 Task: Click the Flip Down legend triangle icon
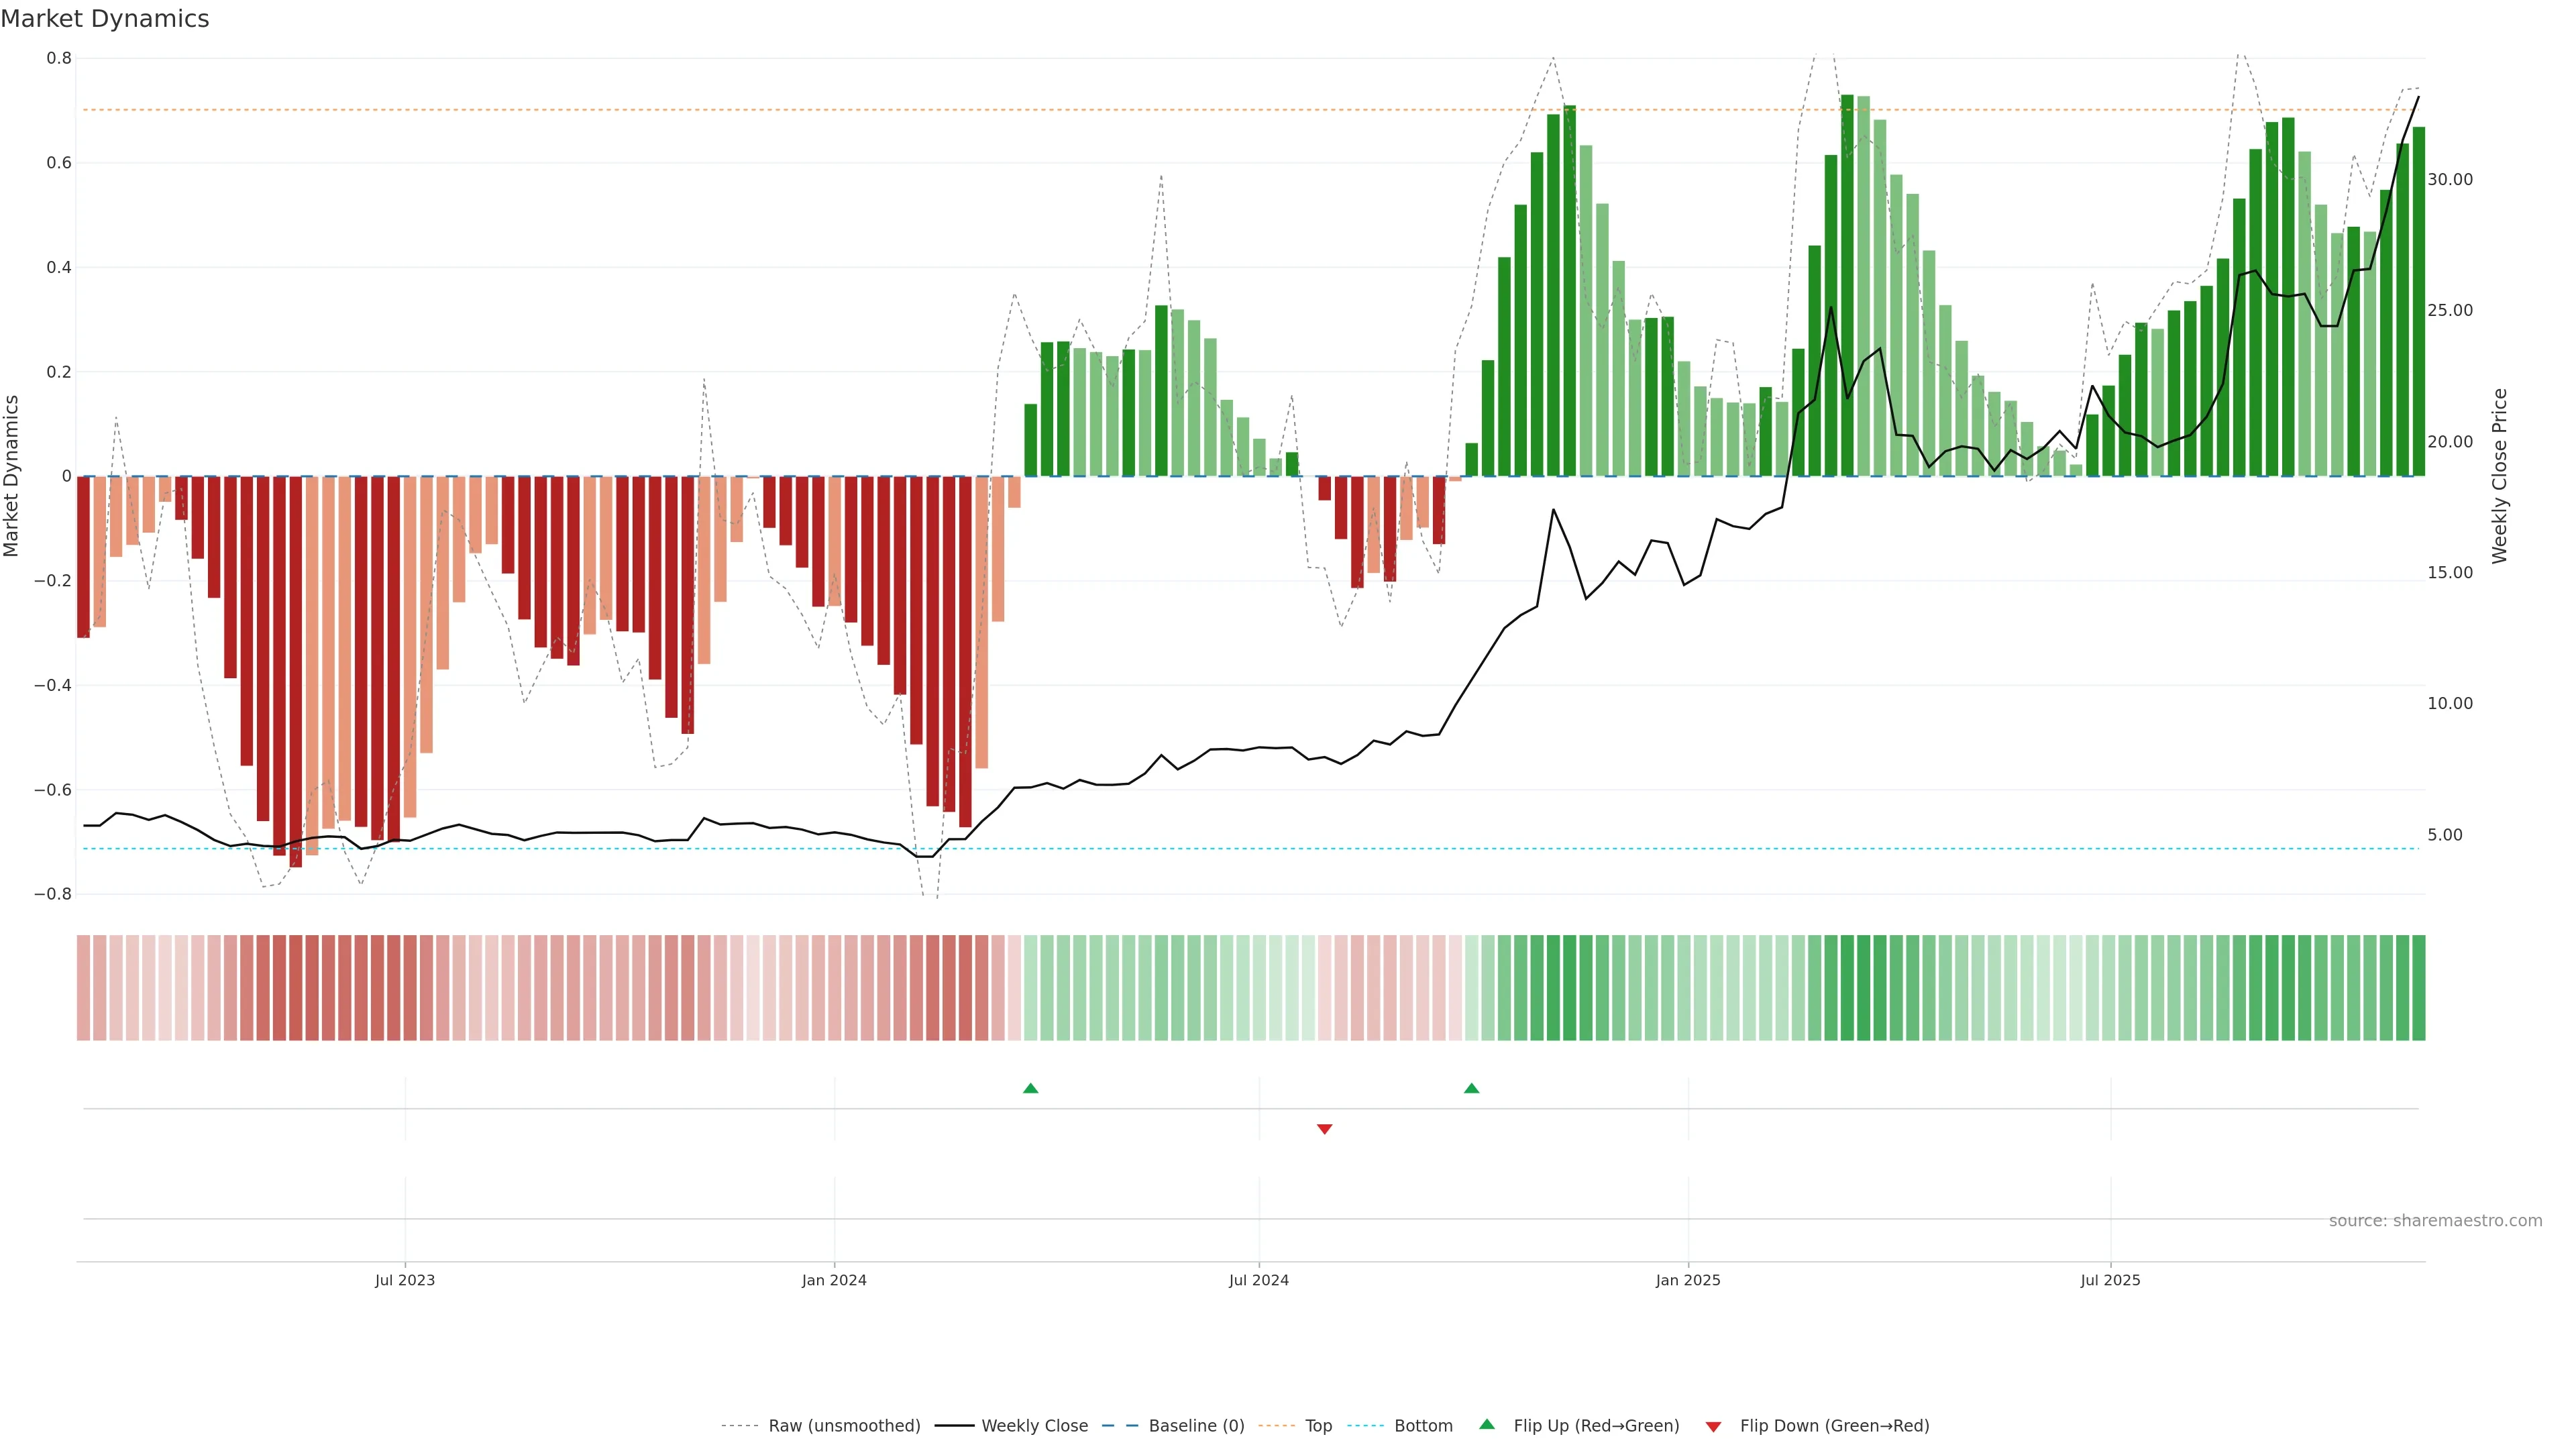click(1713, 1427)
